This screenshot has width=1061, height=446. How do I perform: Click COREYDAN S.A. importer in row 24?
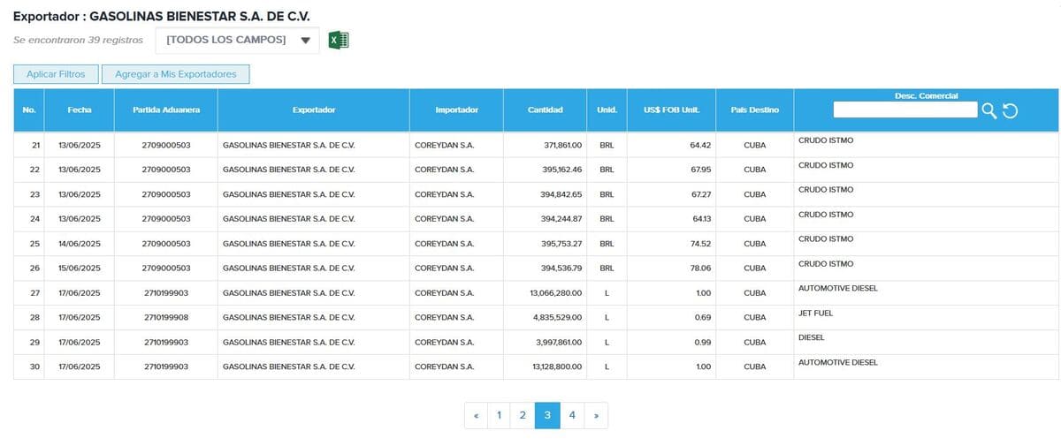click(445, 219)
